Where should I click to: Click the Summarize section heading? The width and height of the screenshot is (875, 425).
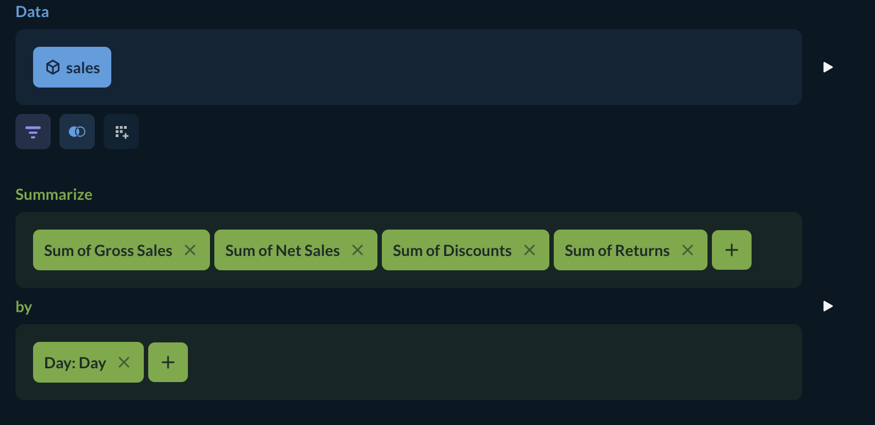(54, 194)
